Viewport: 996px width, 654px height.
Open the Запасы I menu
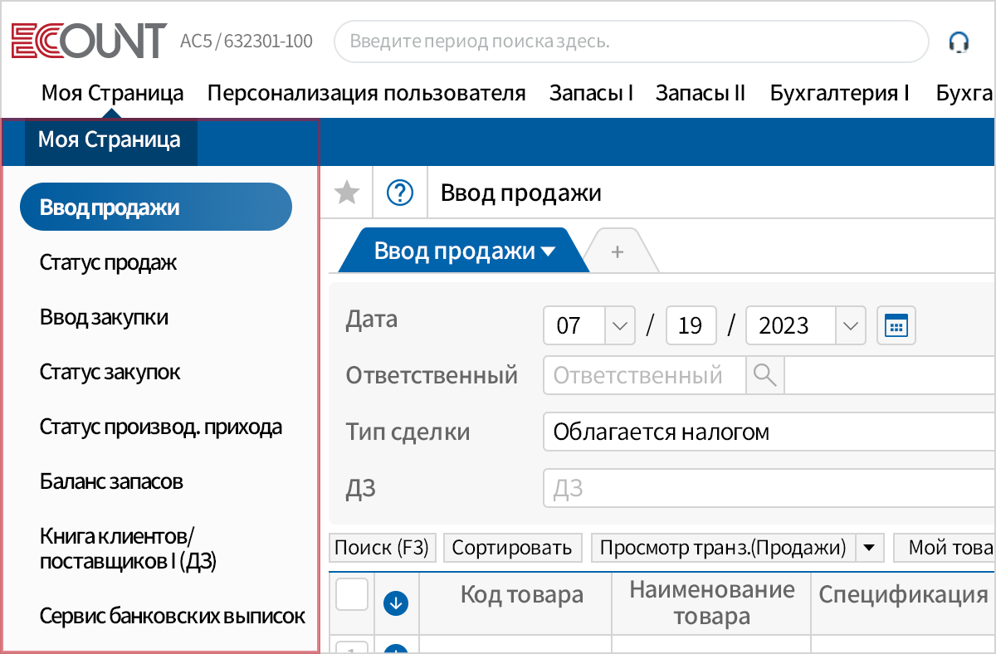[591, 93]
